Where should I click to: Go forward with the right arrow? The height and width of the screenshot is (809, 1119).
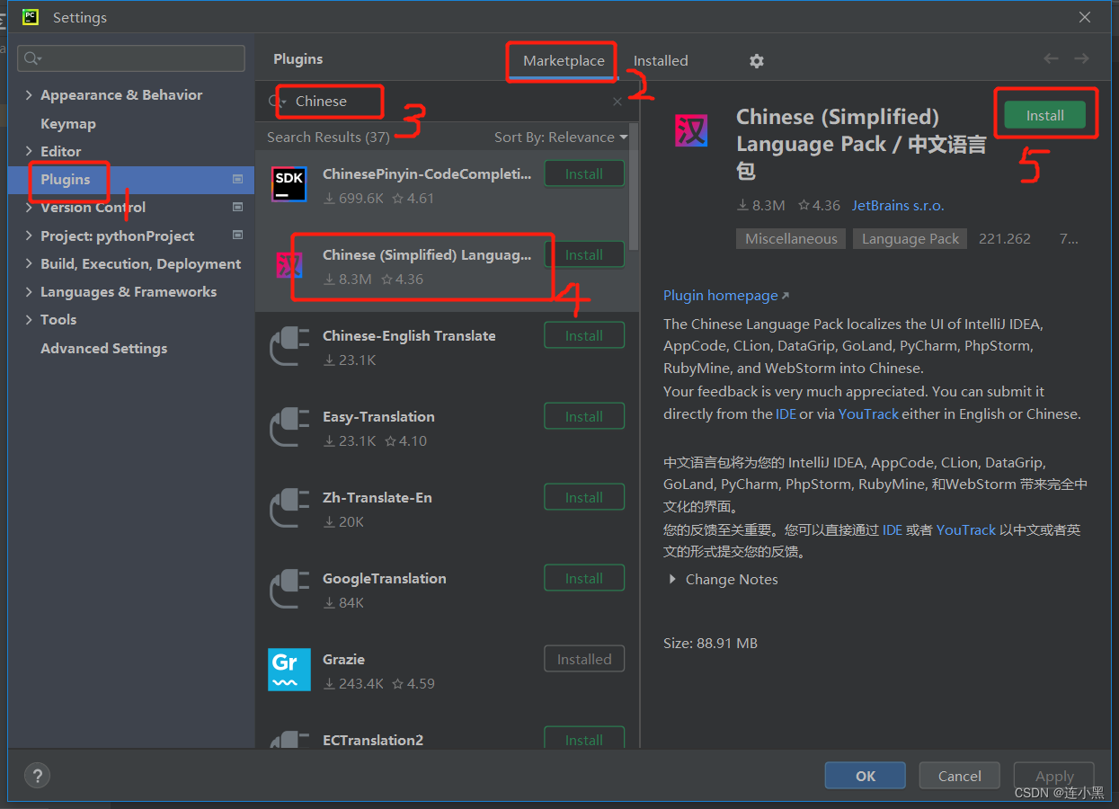[1081, 58]
